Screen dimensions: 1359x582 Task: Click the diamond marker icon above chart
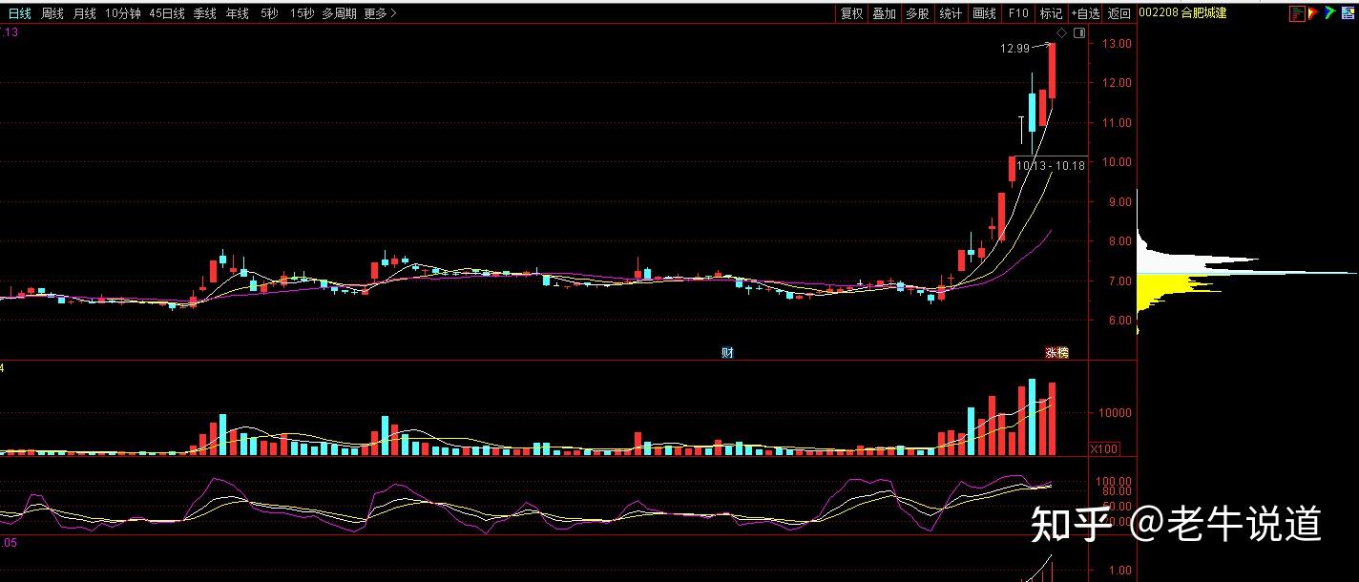[1061, 32]
